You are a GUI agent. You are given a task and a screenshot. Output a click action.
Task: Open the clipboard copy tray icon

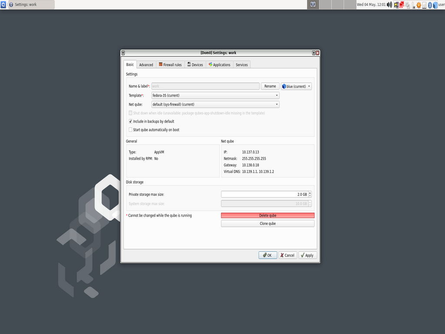click(408, 5)
